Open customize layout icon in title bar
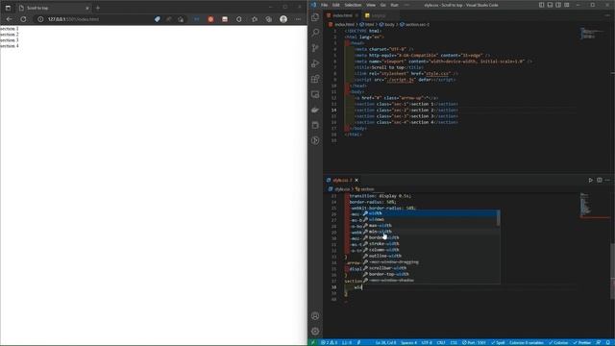Screen dimensions: 615x346 pyautogui.click(x=567, y=5)
